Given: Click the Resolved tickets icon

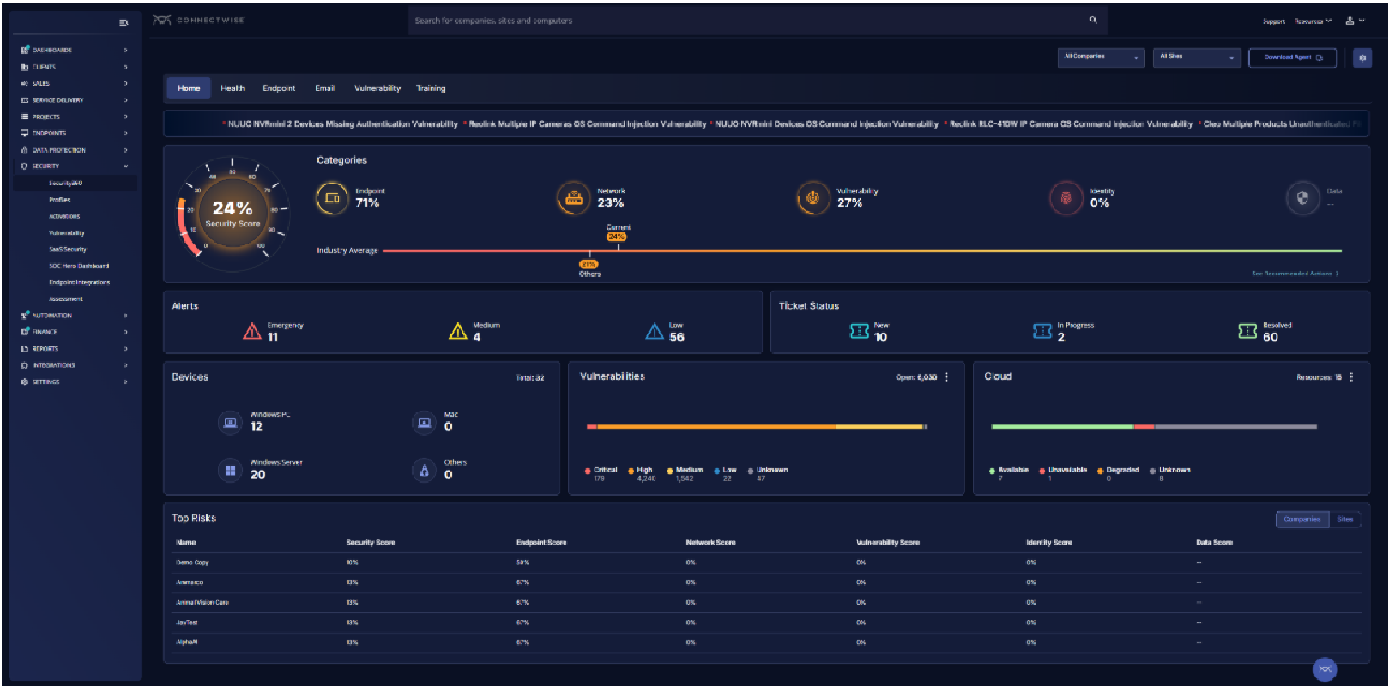Looking at the screenshot, I should coord(1247,332).
